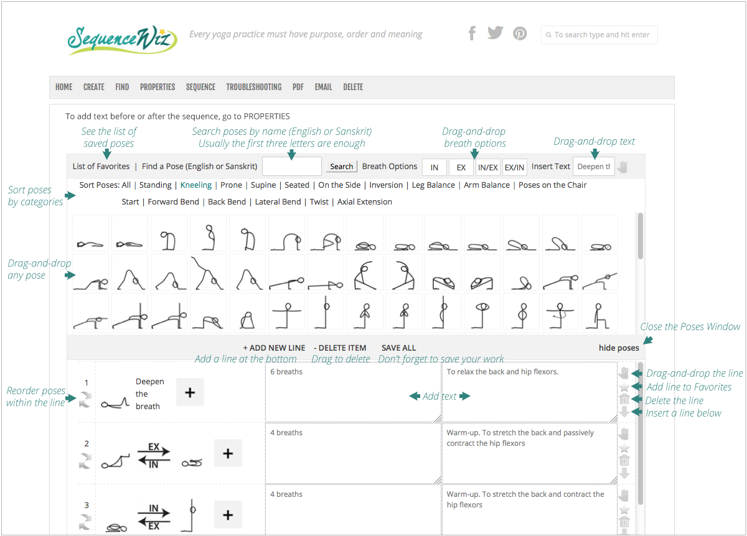Open the CREATE menu item
This screenshot has width=747, height=536.
click(x=94, y=87)
